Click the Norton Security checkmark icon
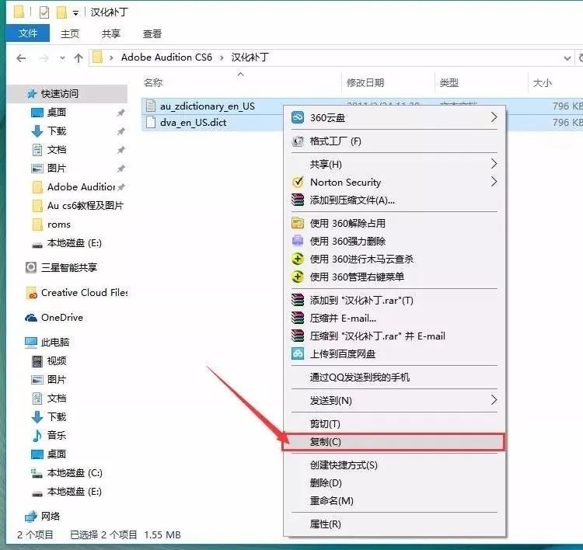 298,182
